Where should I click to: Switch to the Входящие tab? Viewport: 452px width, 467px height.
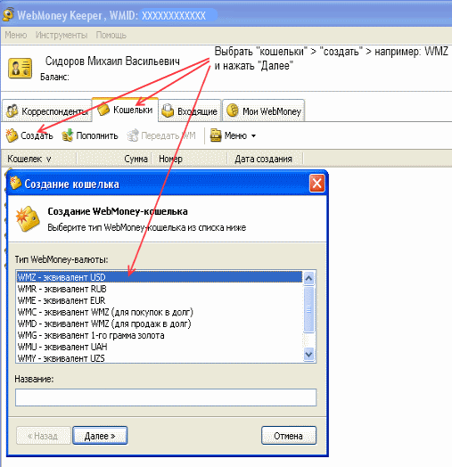coord(190,111)
